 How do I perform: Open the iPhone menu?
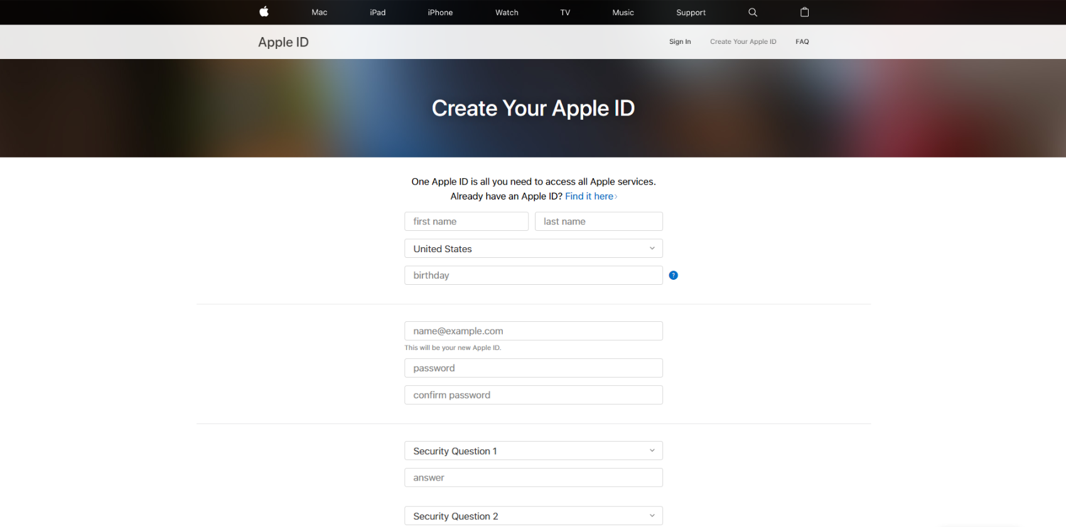(440, 13)
